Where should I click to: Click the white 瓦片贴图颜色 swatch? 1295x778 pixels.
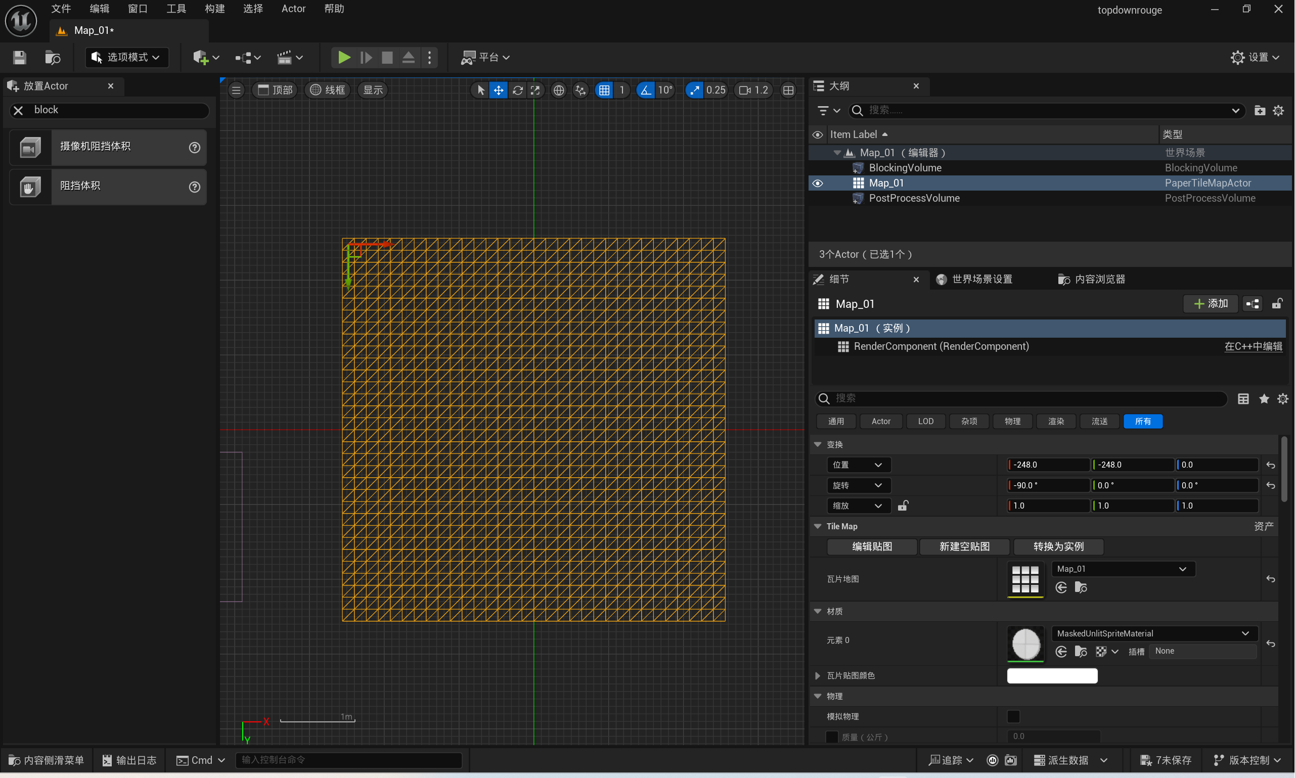click(1052, 676)
